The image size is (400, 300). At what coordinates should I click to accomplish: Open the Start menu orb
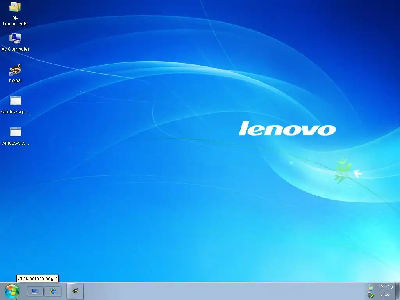[12, 291]
